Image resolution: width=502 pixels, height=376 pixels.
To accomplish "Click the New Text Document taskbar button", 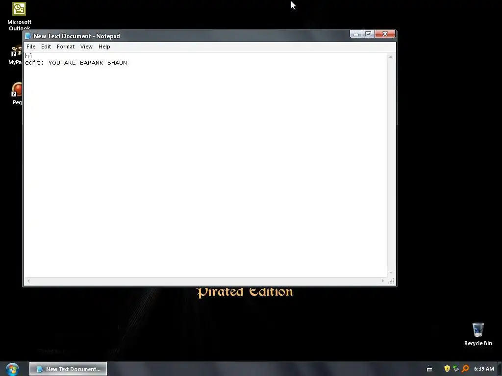I will pyautogui.click(x=68, y=369).
